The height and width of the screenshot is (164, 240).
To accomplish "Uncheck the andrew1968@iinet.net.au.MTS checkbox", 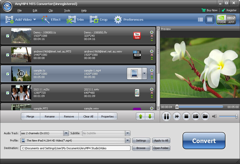I will 7,55.
